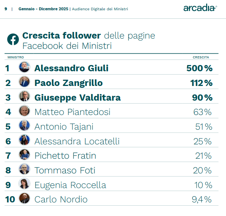Image resolution: width=226 pixels, height=216 pixels.
Task: Click the Arcadia logo
Action: [x=200, y=8]
